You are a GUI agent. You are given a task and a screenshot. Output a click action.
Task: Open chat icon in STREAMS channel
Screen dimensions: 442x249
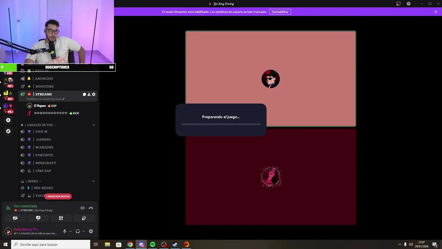pos(84,94)
